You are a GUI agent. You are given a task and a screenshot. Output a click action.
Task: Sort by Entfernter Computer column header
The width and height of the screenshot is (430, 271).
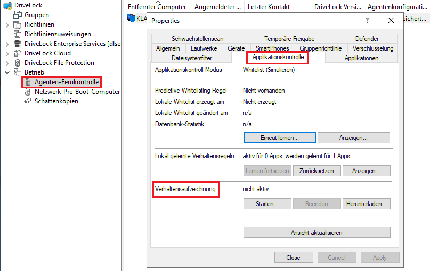157,7
